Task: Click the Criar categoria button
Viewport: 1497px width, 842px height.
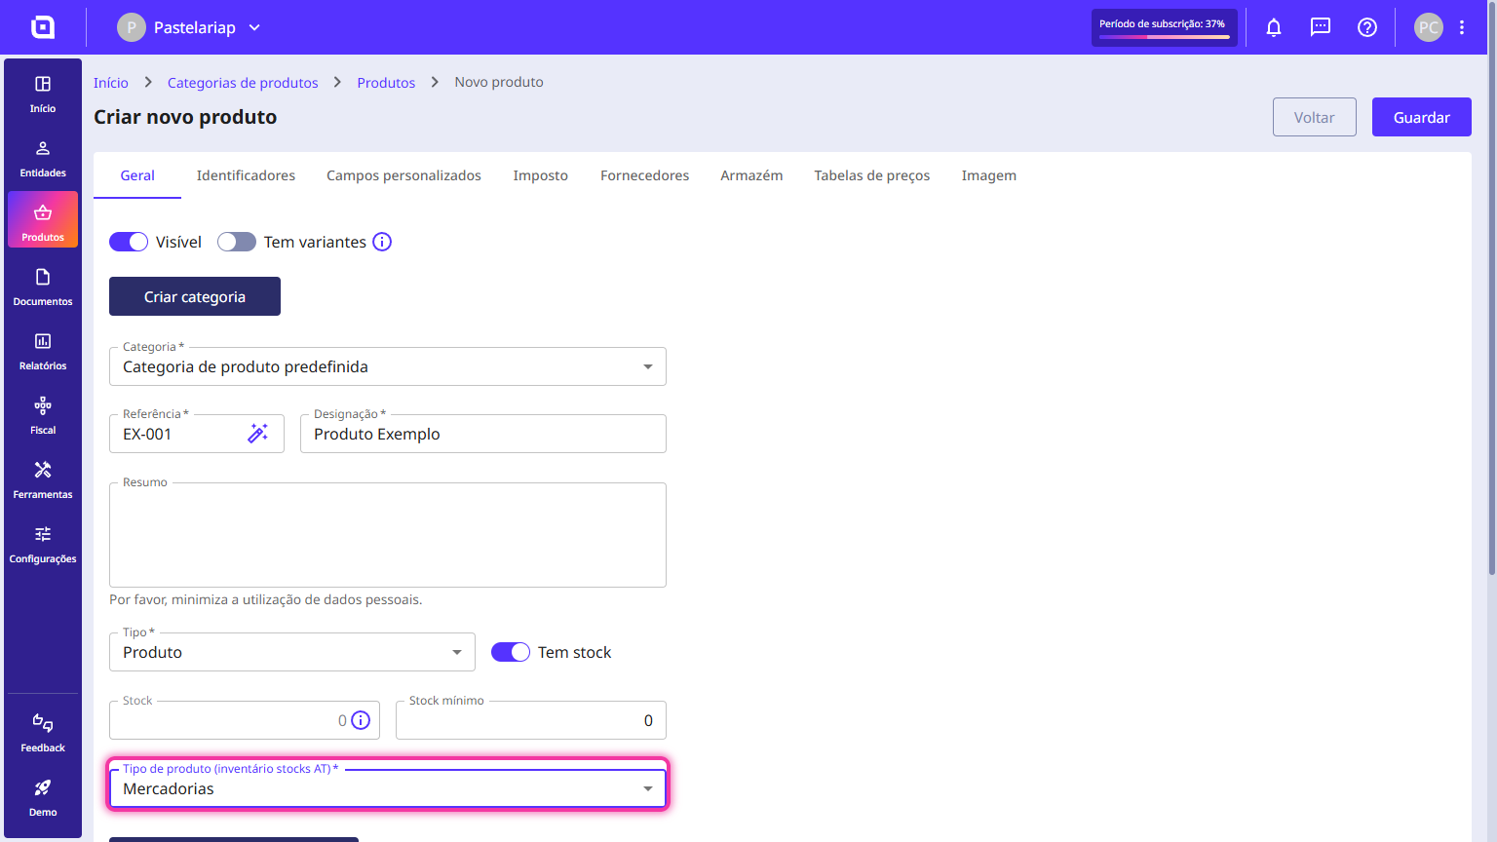Action: pyautogui.click(x=195, y=296)
